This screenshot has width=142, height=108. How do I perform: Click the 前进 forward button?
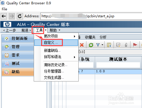tap(26, 31)
